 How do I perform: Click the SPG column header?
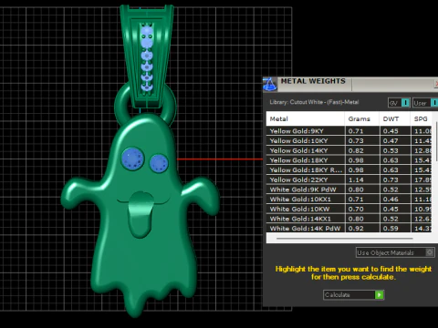pos(421,118)
